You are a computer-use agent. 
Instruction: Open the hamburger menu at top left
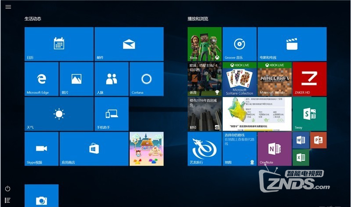pyautogui.click(x=8, y=7)
